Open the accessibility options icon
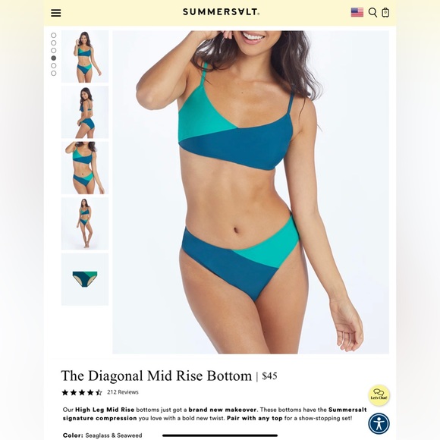Viewport: 440px width, 440px height. [x=379, y=424]
